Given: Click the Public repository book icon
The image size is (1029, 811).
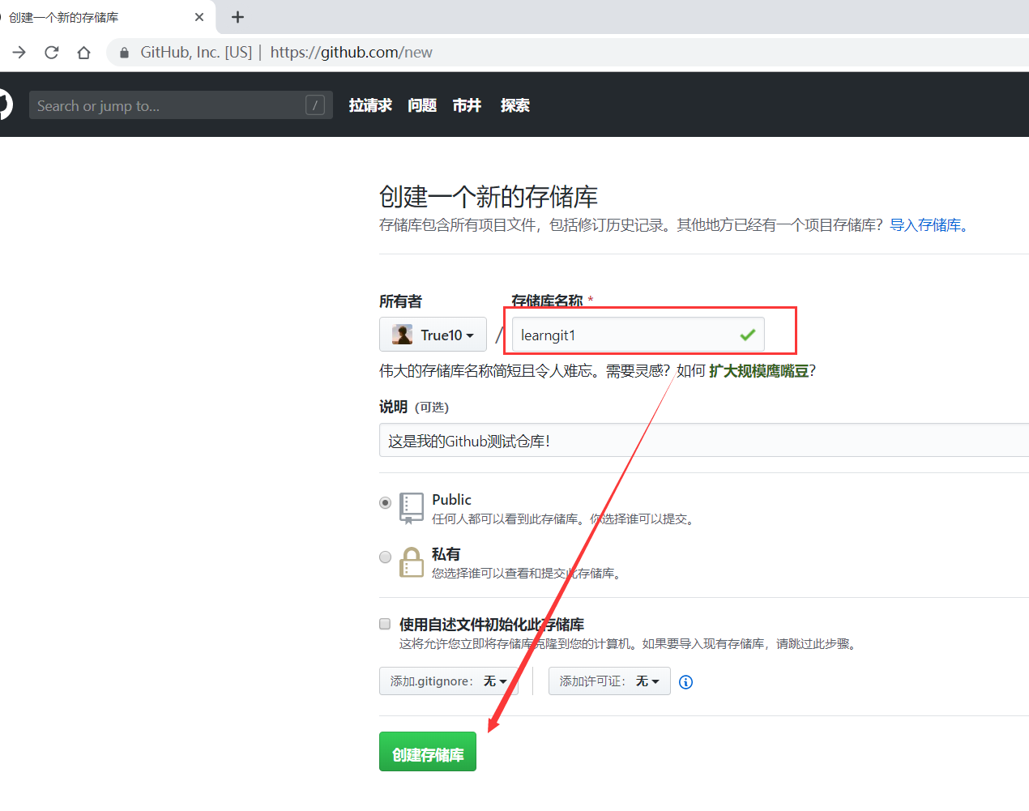Looking at the screenshot, I should [x=412, y=508].
